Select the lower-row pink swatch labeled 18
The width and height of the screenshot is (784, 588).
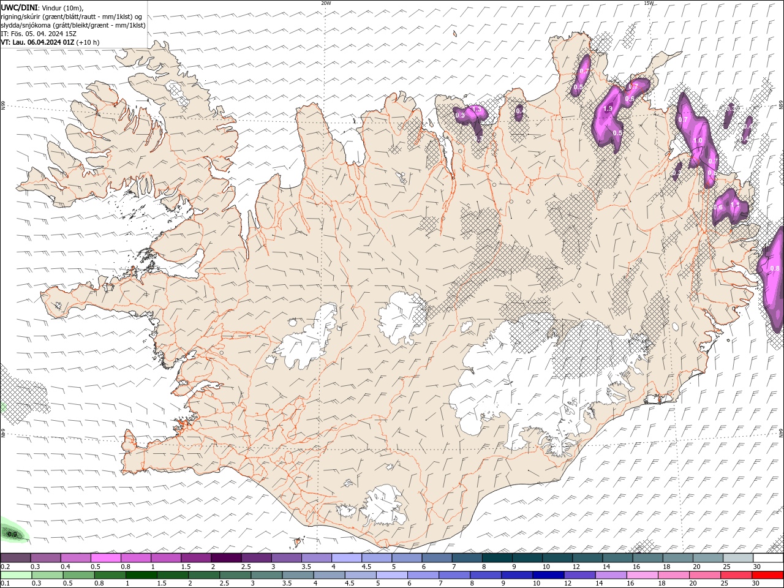(x=673, y=575)
